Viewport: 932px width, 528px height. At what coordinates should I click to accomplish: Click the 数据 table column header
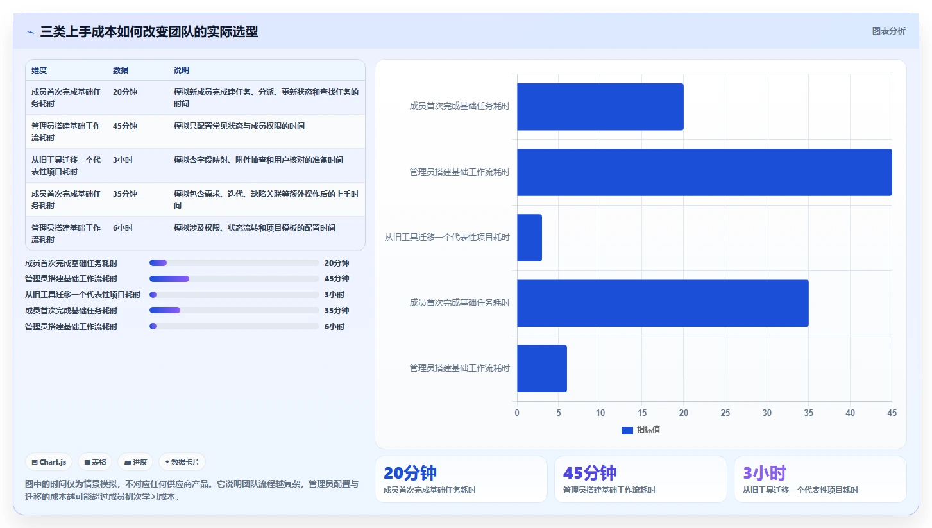pos(121,70)
